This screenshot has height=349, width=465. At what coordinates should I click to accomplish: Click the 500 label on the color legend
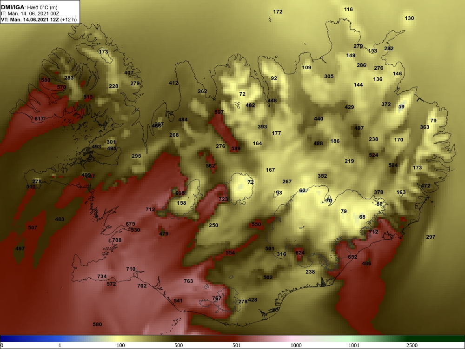pos(179,345)
